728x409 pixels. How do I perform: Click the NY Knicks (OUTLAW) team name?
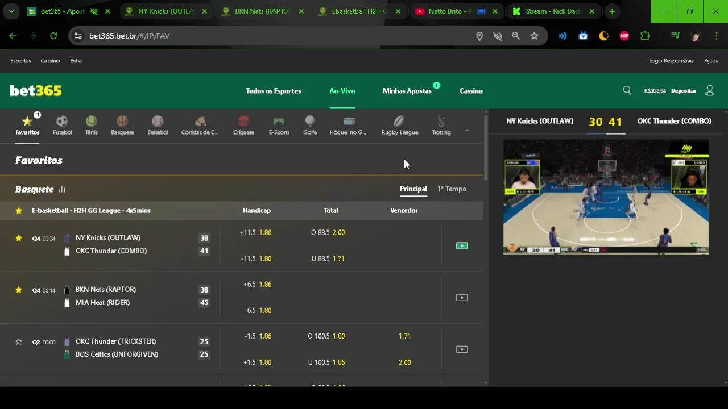coord(108,238)
